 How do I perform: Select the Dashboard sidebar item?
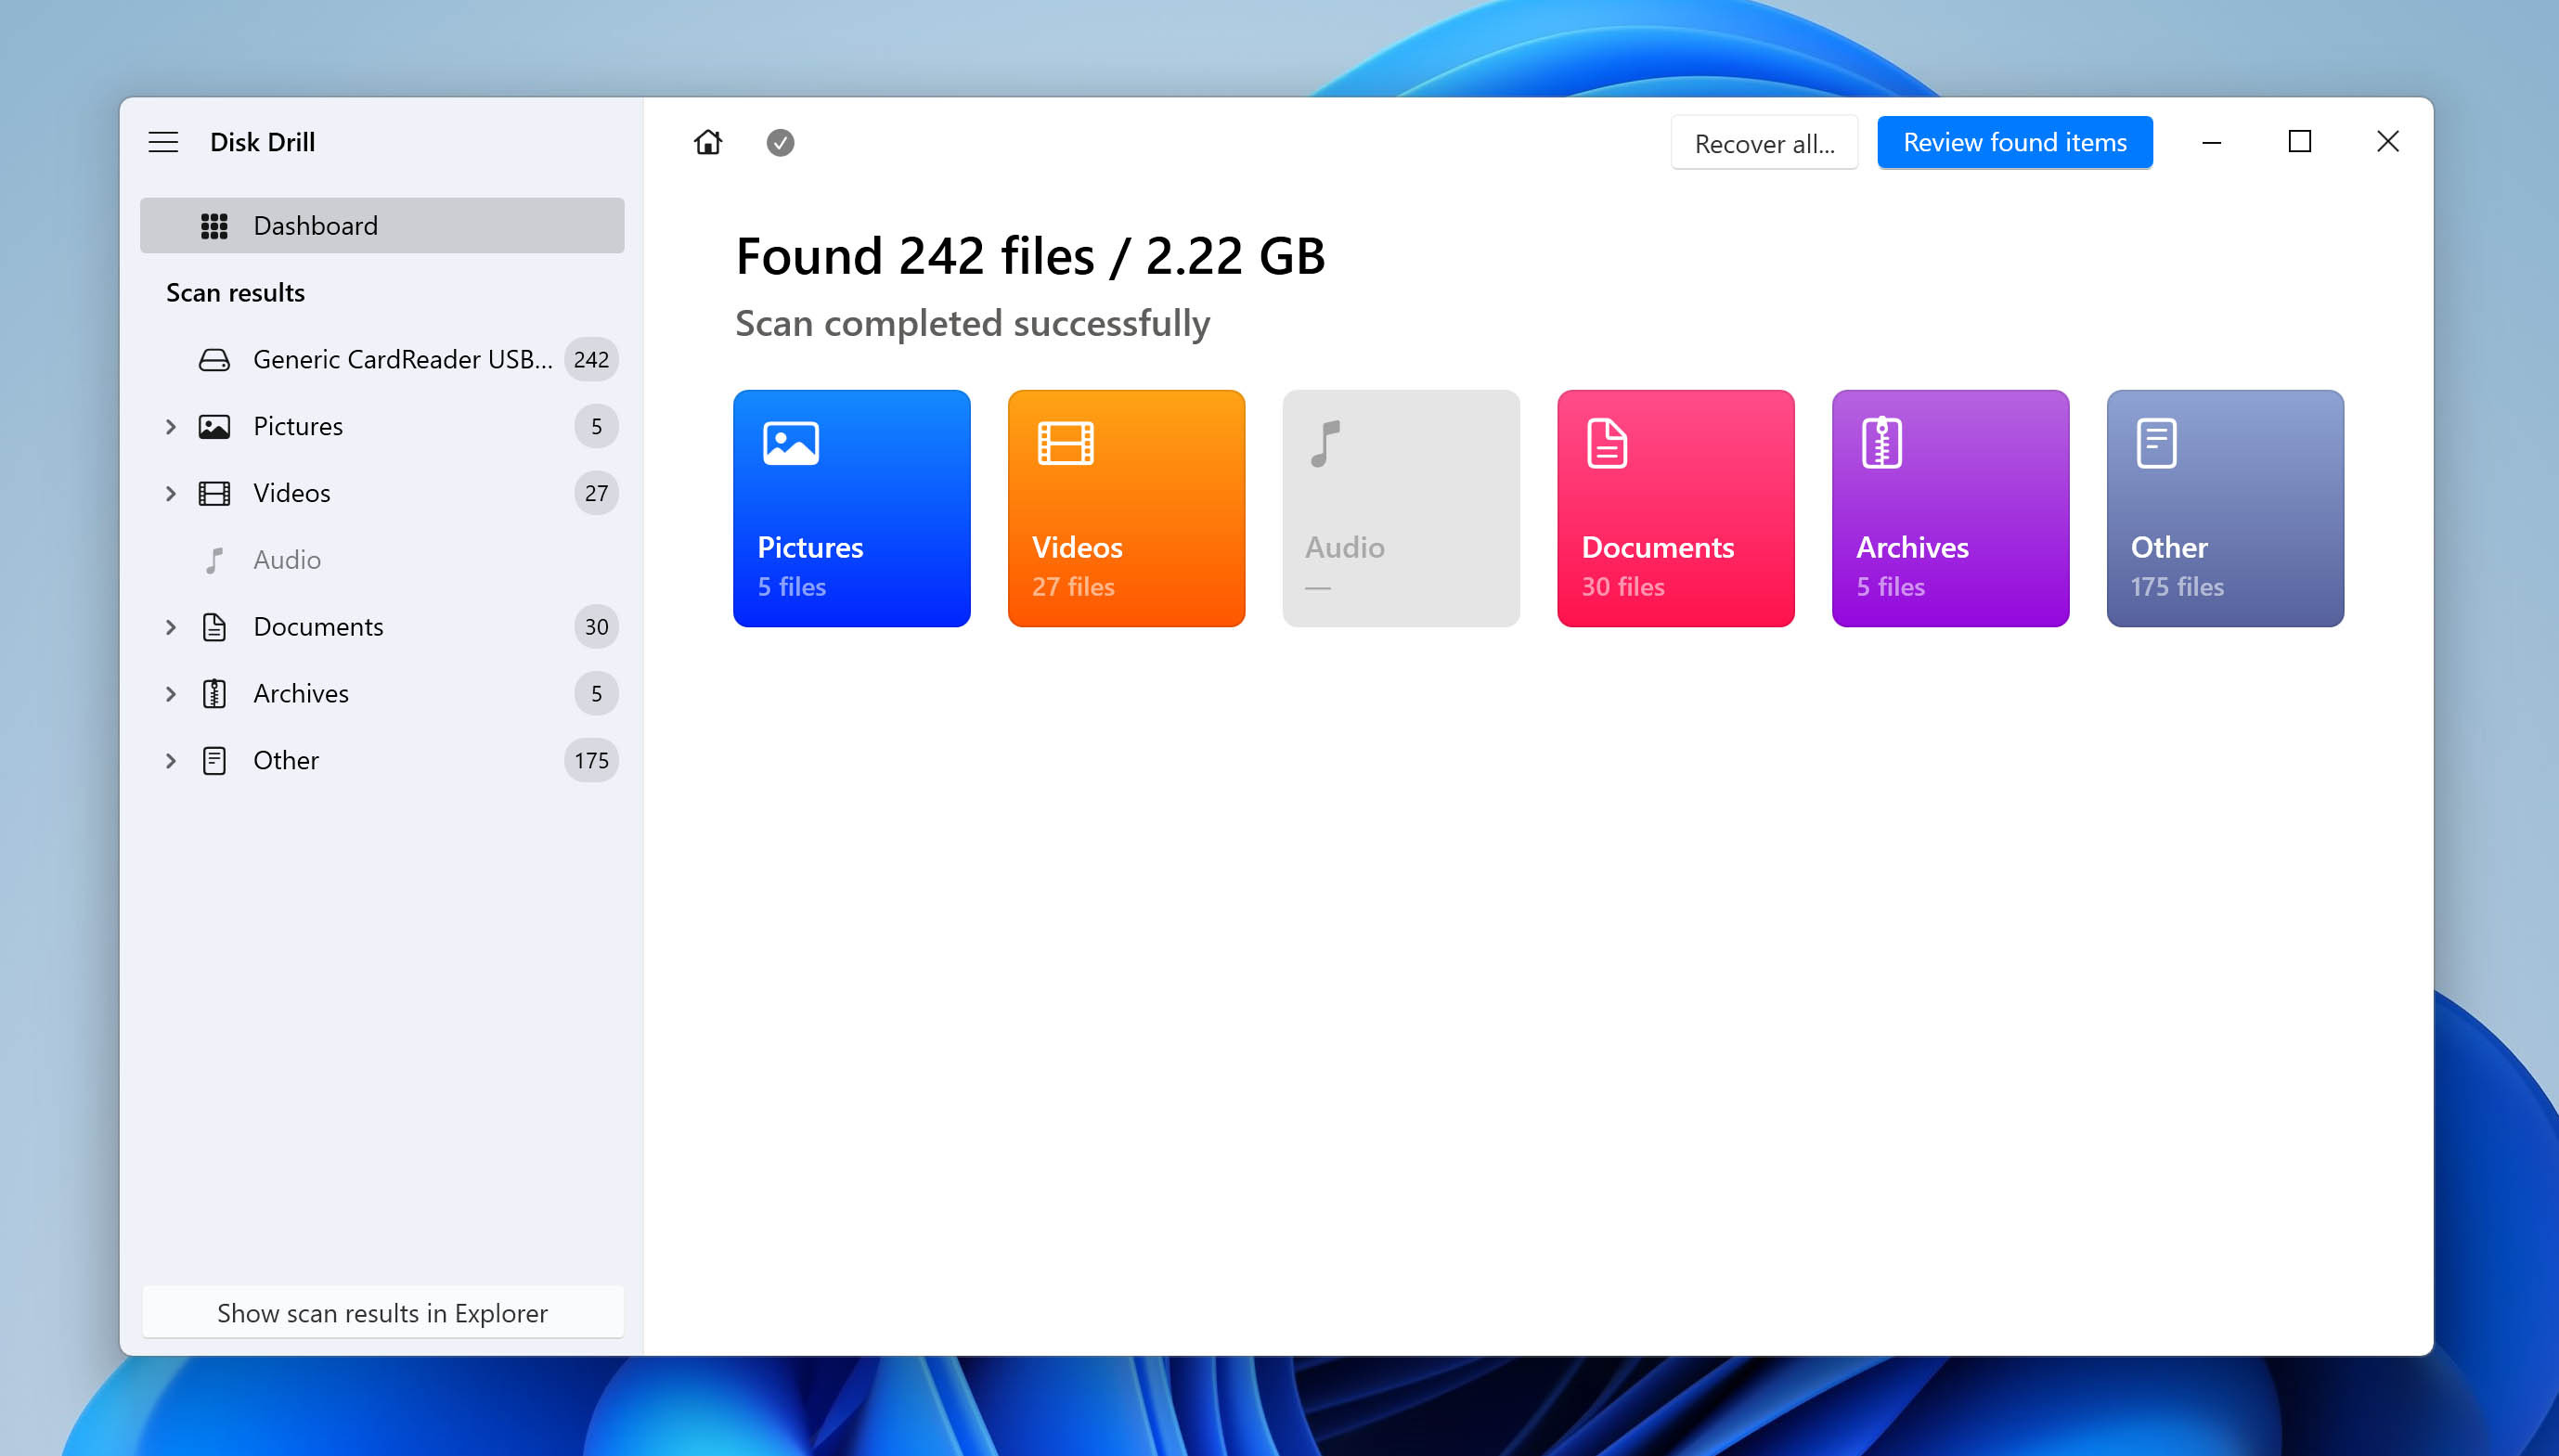pos(382,225)
